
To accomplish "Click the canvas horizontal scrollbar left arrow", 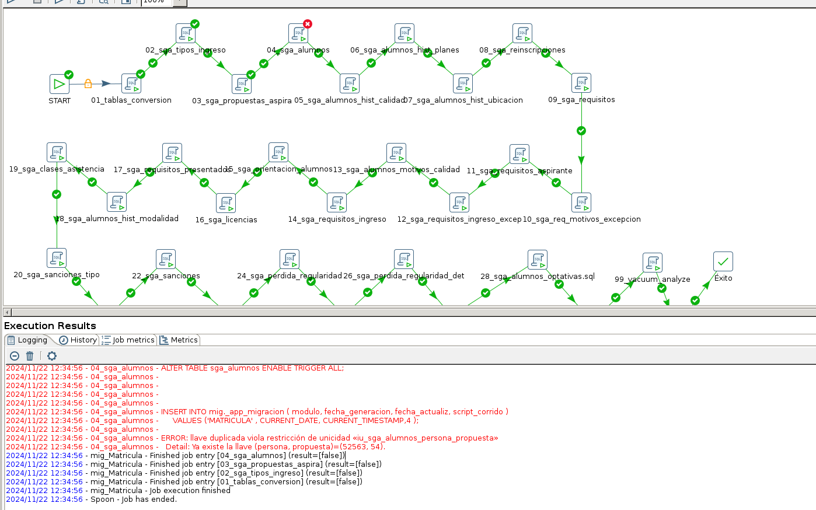I will pos(7,312).
